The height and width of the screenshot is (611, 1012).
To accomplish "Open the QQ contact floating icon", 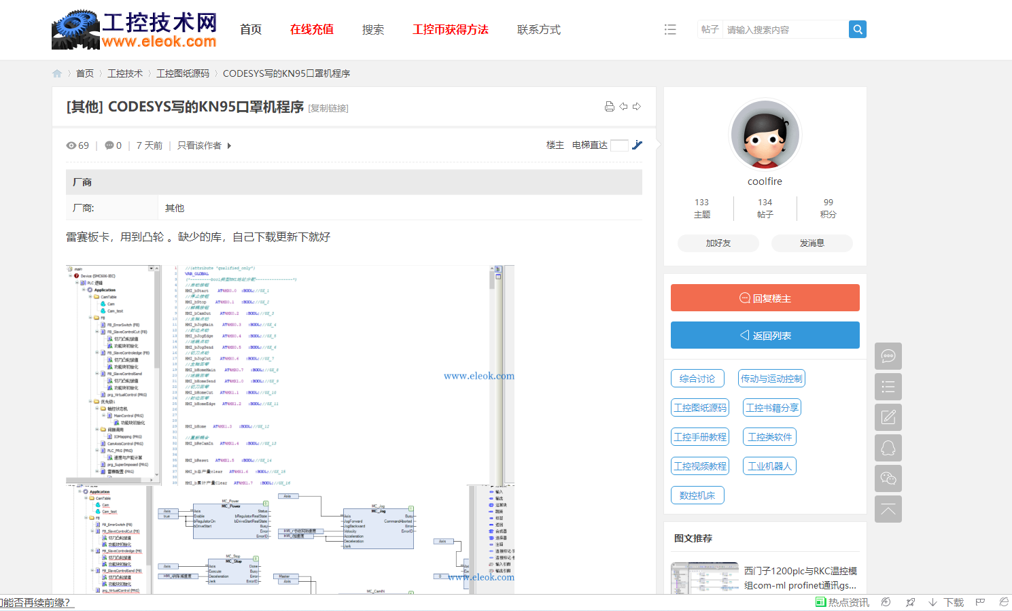I will (x=888, y=448).
